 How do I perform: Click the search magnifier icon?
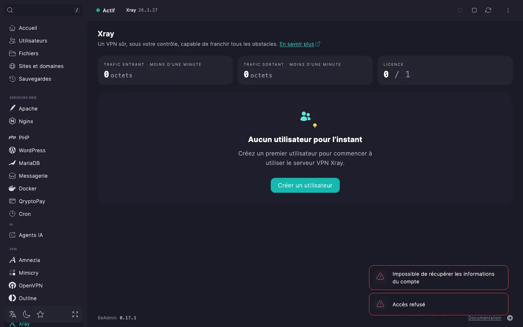10,10
